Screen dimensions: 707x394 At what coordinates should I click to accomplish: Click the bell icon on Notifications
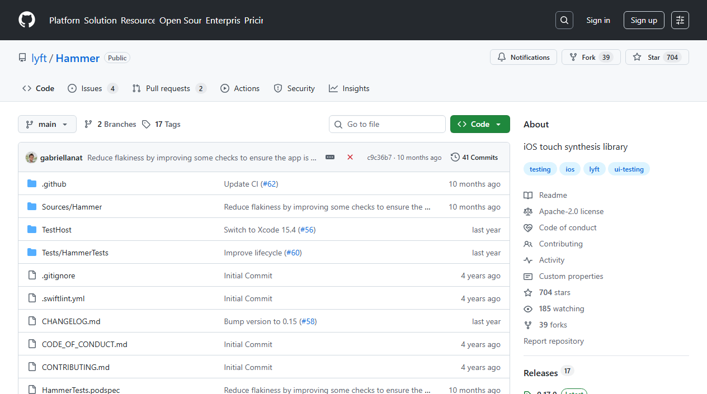(502, 57)
